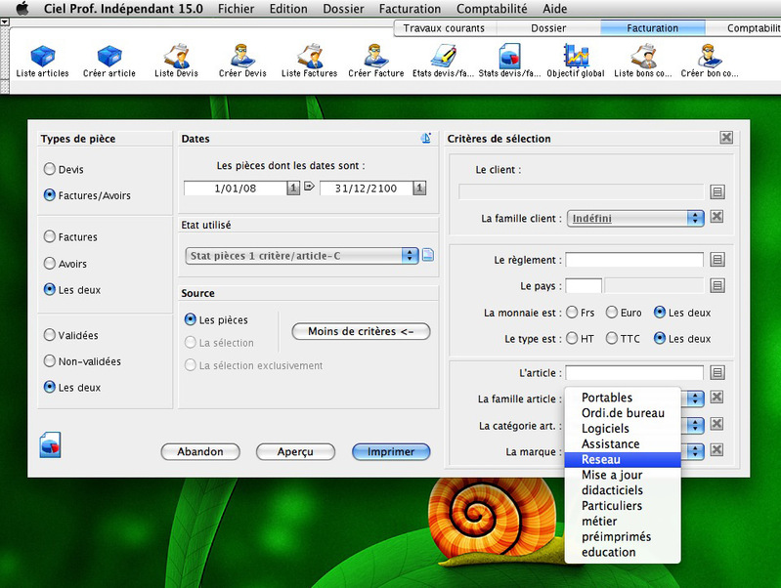This screenshot has width=781, height=588.
Task: Select the Validées radio button
Action: tap(49, 335)
